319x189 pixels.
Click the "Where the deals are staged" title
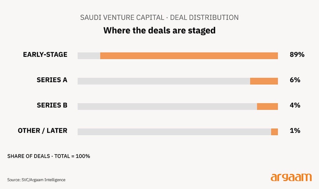(x=159, y=30)
